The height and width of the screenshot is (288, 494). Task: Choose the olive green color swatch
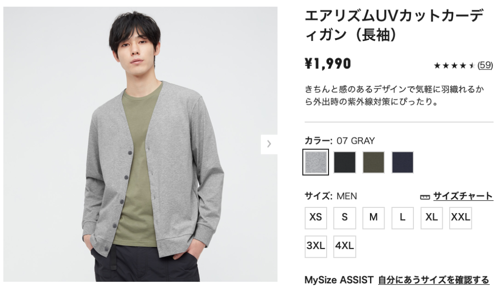[374, 162]
